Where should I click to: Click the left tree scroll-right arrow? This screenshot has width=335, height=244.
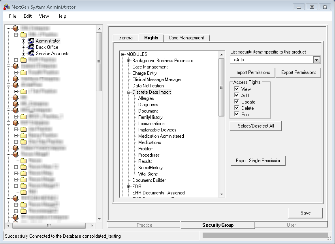tap(92, 226)
